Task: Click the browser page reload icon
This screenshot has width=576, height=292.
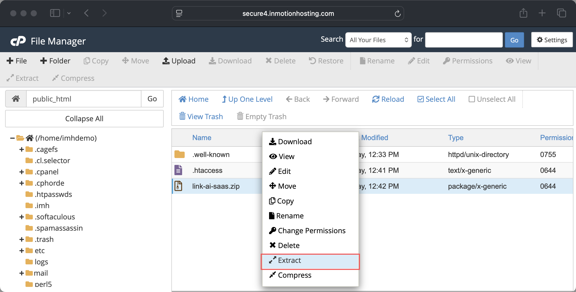Action: (x=397, y=14)
